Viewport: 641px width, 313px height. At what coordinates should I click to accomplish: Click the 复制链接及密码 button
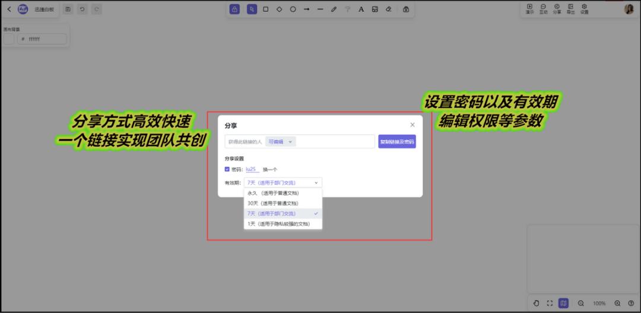[397, 141]
